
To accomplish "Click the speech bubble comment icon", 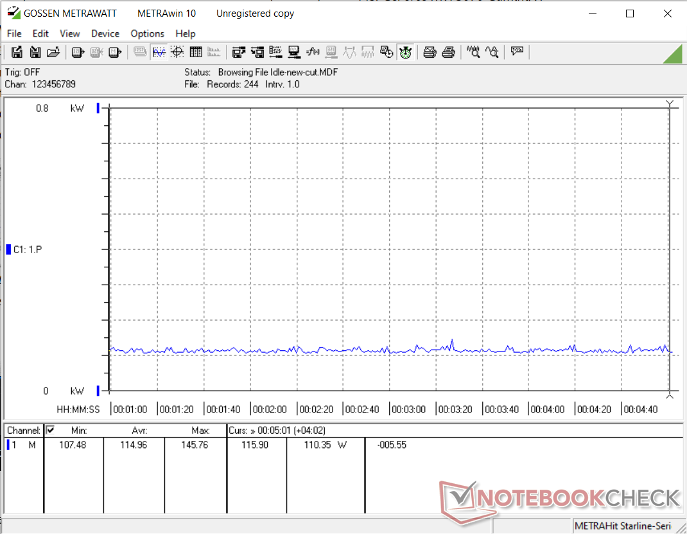I will [x=517, y=52].
